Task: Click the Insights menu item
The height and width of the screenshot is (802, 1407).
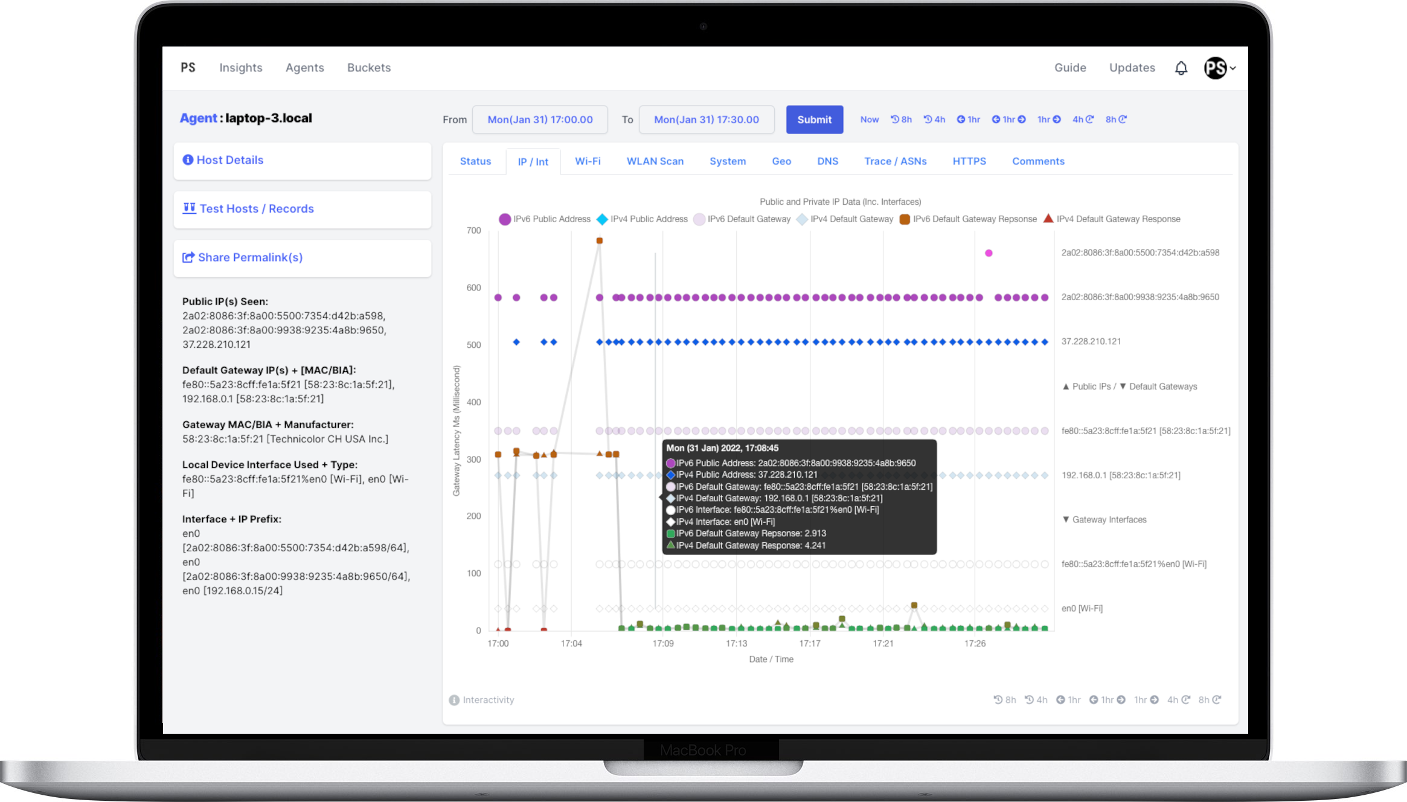Action: [x=240, y=66]
